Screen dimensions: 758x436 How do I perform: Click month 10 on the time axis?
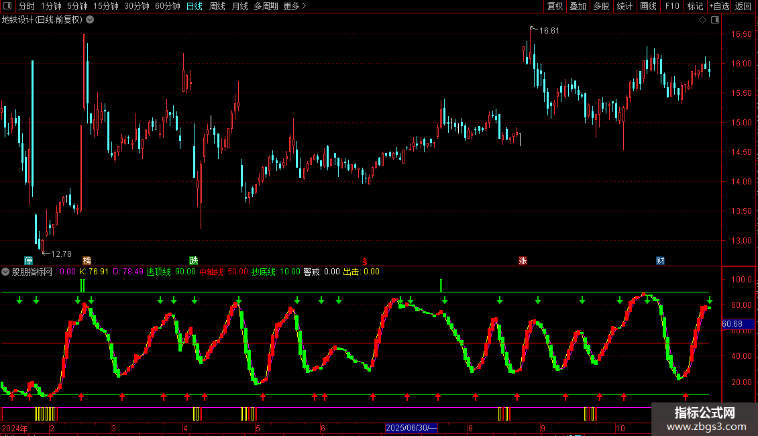pyautogui.click(x=620, y=428)
